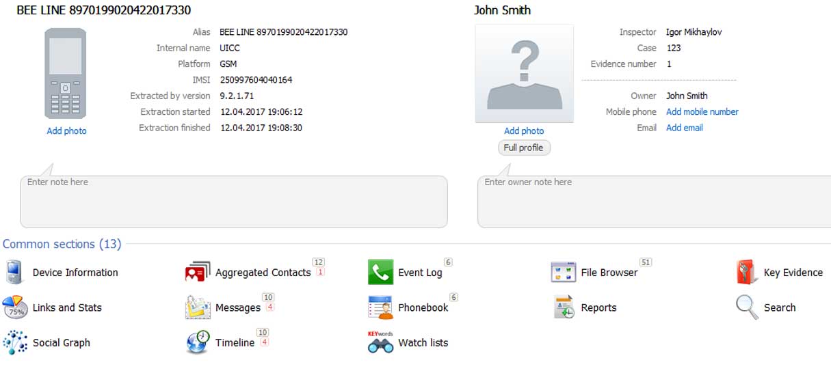Click the owner note field
The width and height of the screenshot is (831, 371).
pyautogui.click(x=655, y=202)
